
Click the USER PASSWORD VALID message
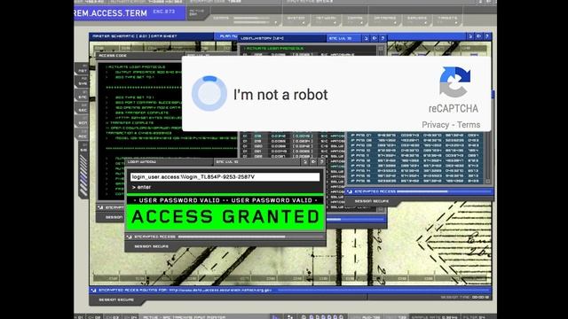(225, 200)
